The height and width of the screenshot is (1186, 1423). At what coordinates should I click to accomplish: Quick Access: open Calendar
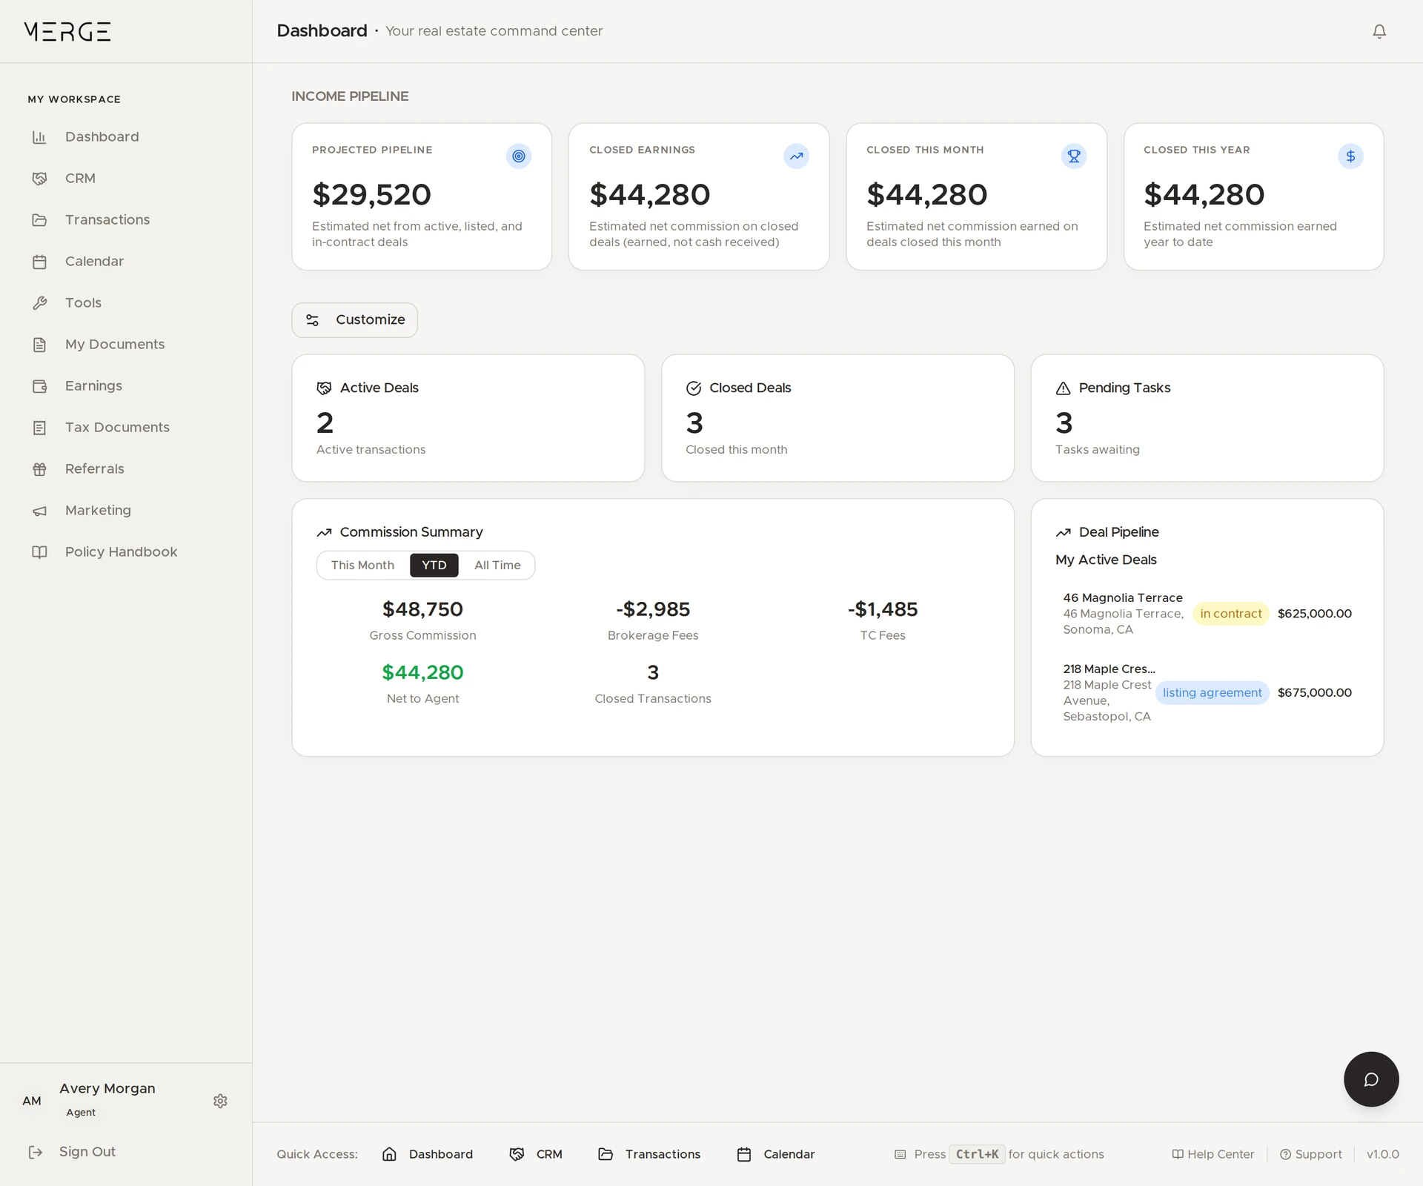(776, 1154)
